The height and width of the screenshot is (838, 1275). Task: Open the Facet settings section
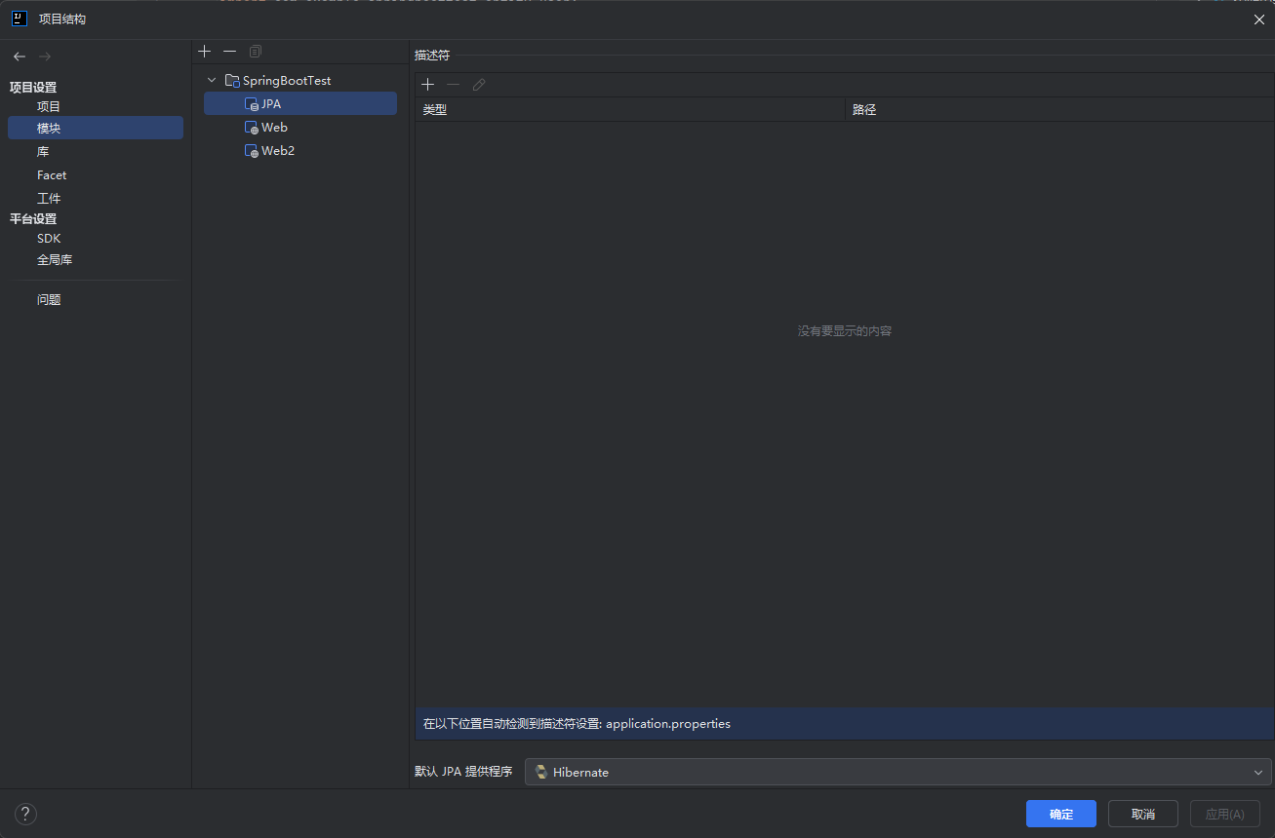pos(52,175)
